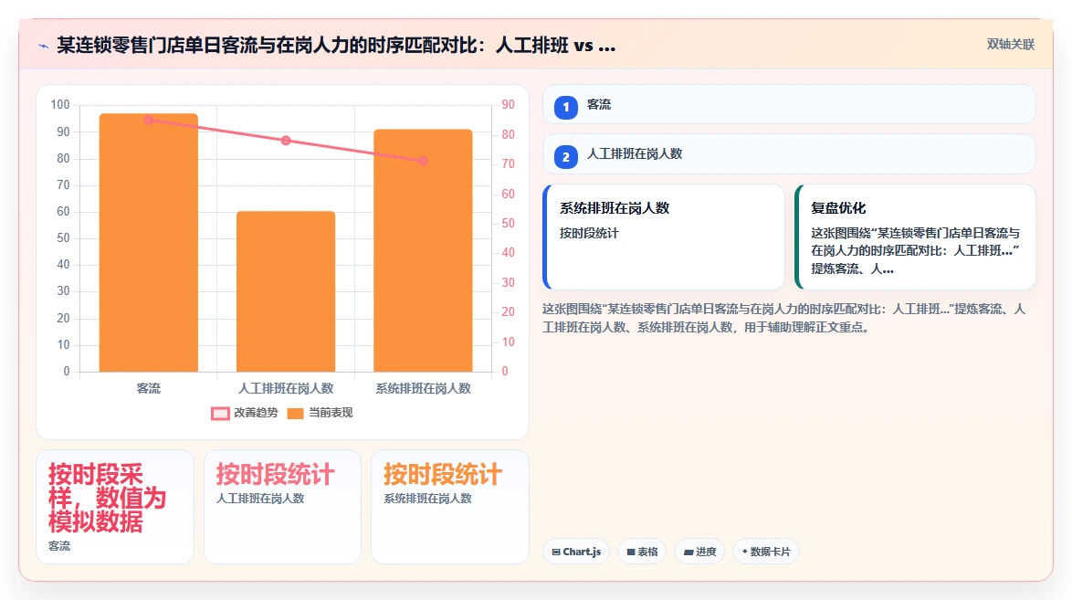Click the trend line point above 客流
This screenshot has width=1072, height=600.
coord(149,120)
